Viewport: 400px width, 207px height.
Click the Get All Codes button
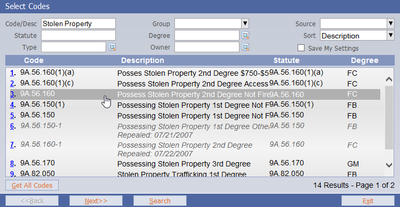pos(32,185)
